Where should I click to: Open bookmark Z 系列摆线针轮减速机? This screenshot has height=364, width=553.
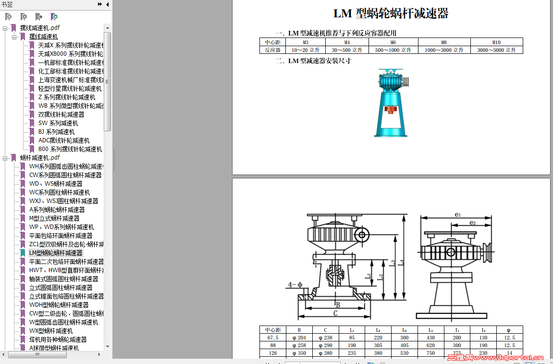click(67, 97)
